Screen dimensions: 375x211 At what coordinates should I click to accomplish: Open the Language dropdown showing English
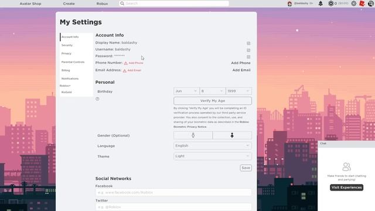click(213, 146)
